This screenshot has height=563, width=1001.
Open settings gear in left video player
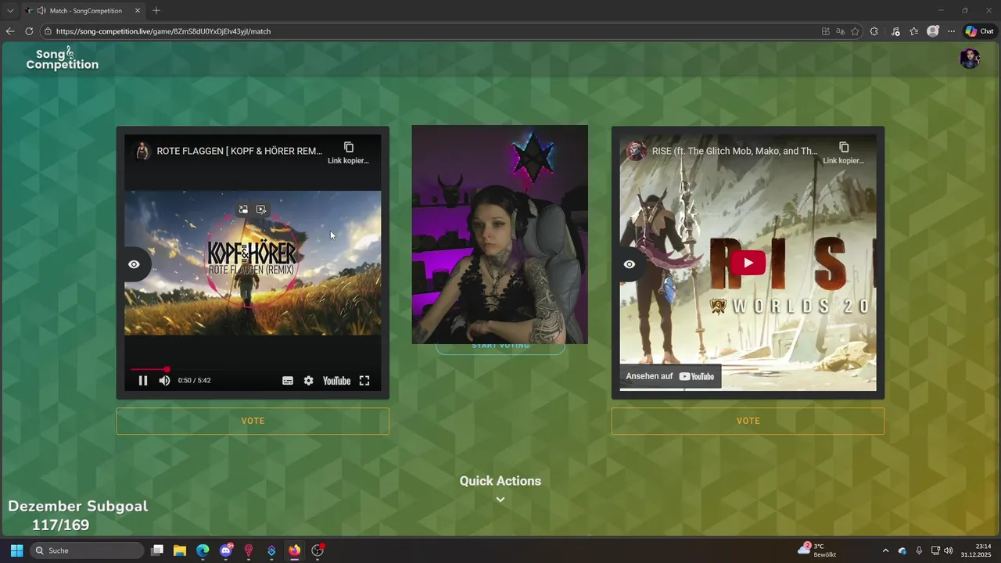pyautogui.click(x=309, y=381)
